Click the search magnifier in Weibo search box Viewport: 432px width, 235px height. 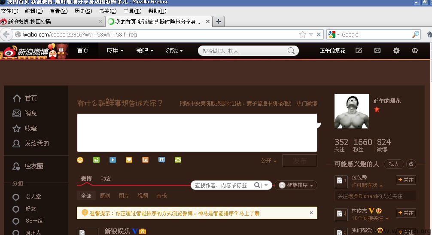click(x=291, y=51)
